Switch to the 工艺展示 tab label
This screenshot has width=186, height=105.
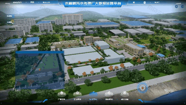tap(77, 99)
